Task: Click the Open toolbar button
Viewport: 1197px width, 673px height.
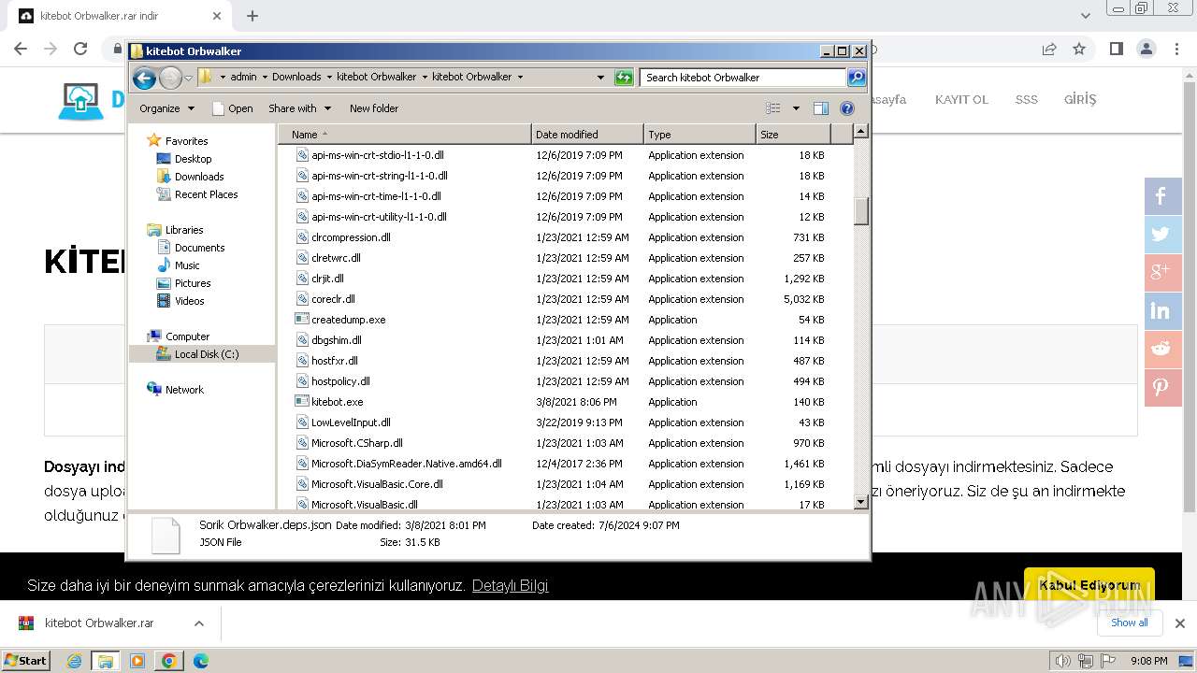Action: [x=233, y=108]
